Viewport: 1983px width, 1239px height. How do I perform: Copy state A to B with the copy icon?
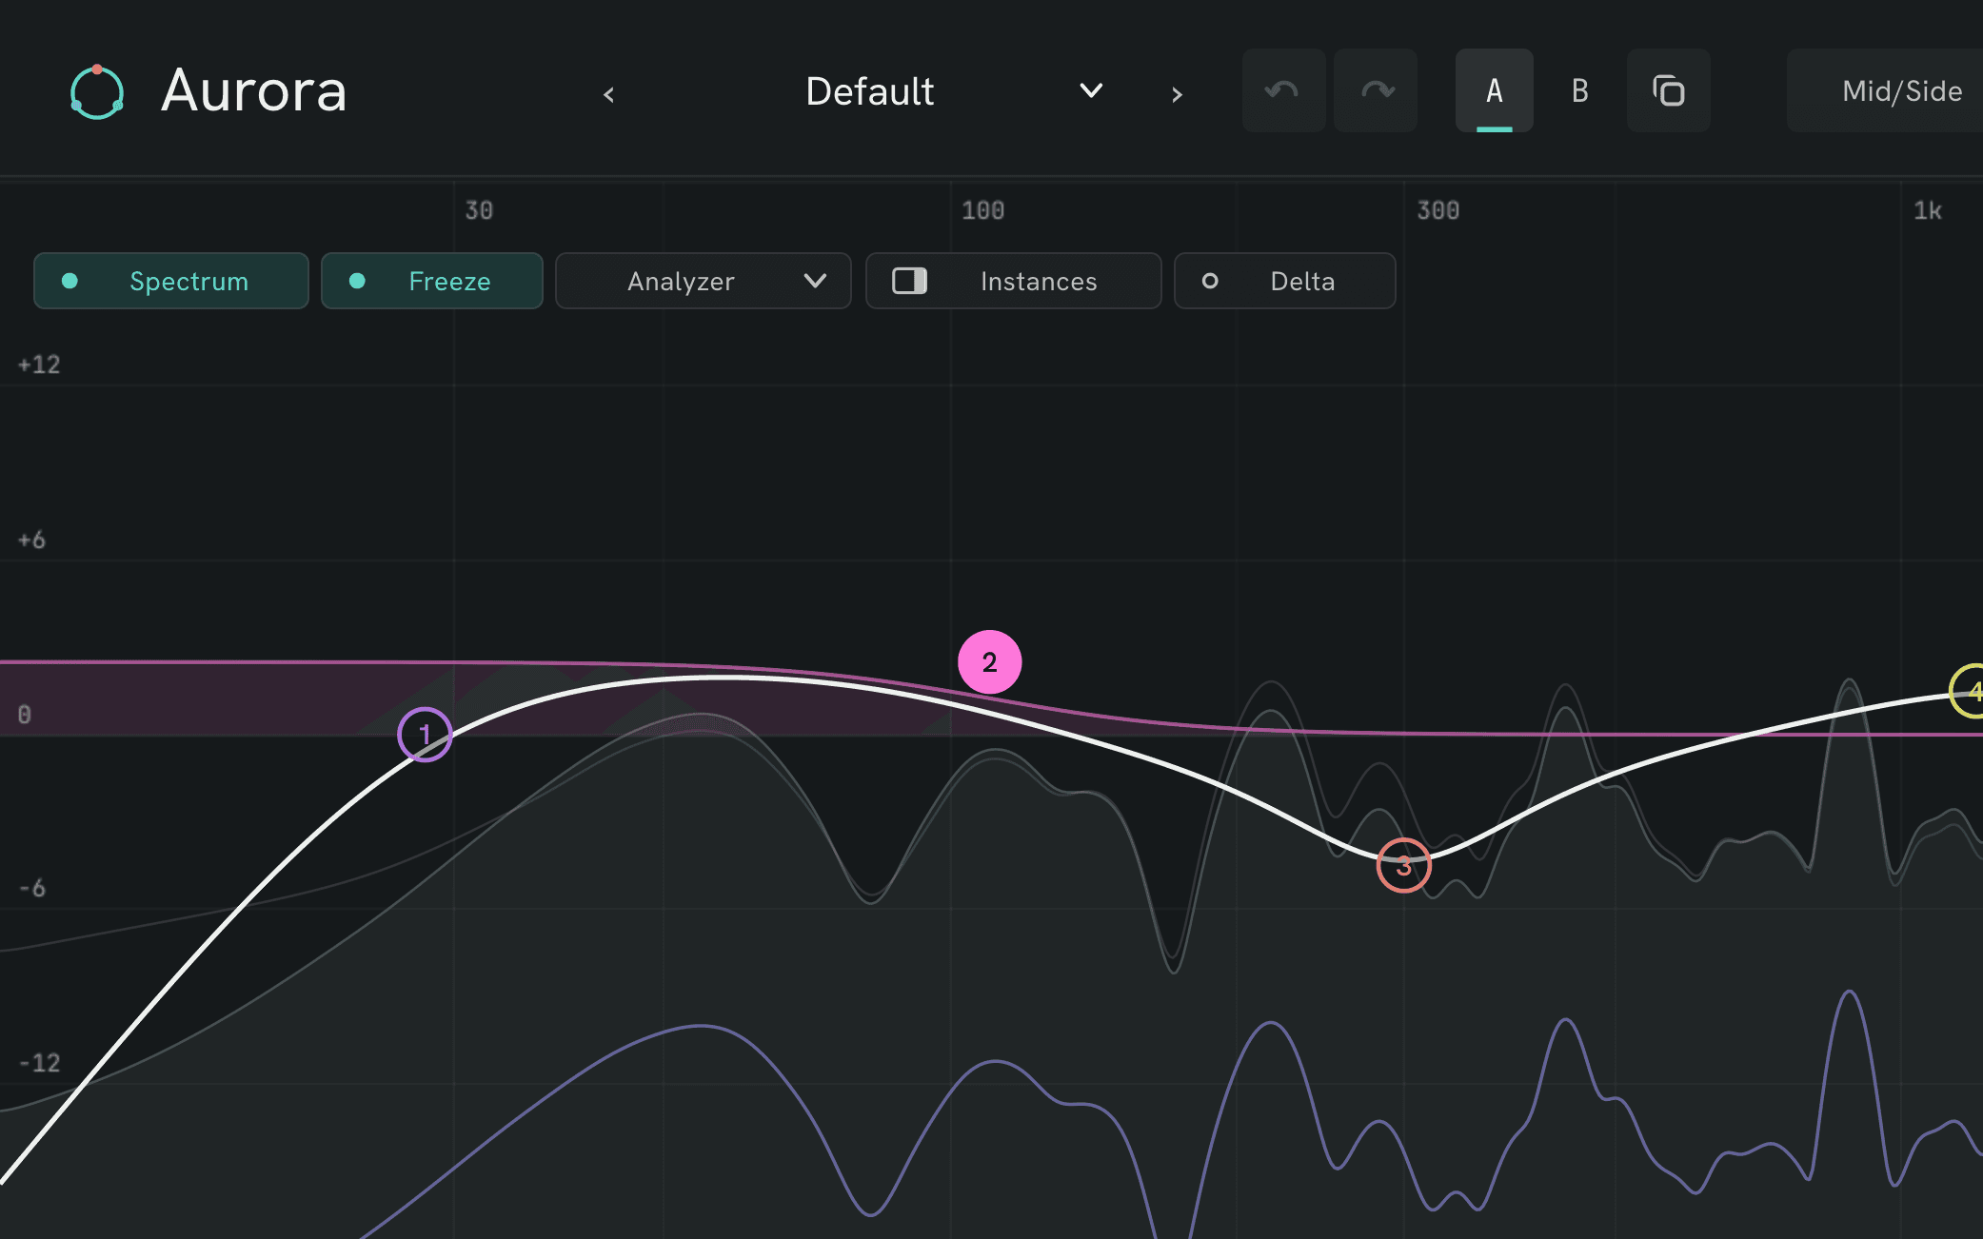(x=1668, y=90)
